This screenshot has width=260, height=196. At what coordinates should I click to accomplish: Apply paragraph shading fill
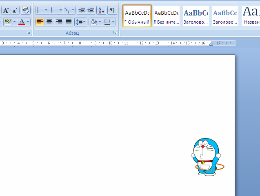pos(93,22)
